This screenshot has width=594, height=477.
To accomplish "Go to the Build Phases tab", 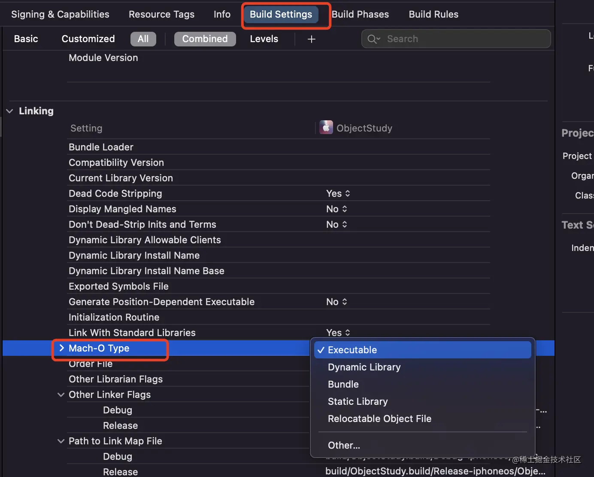I will [360, 14].
